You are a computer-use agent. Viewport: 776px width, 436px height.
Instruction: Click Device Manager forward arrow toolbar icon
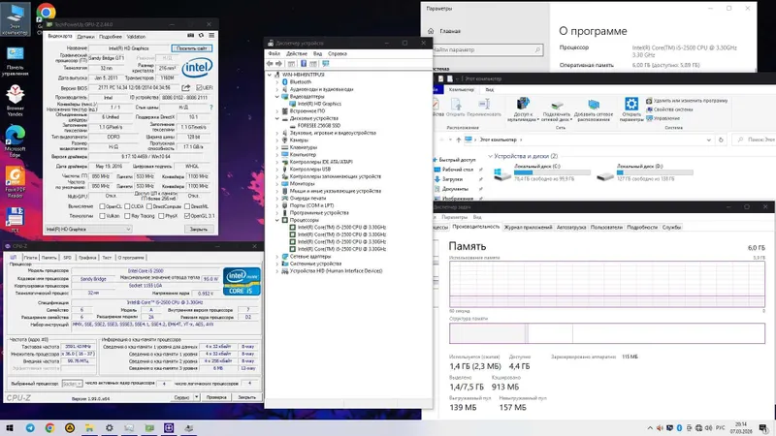pos(278,64)
